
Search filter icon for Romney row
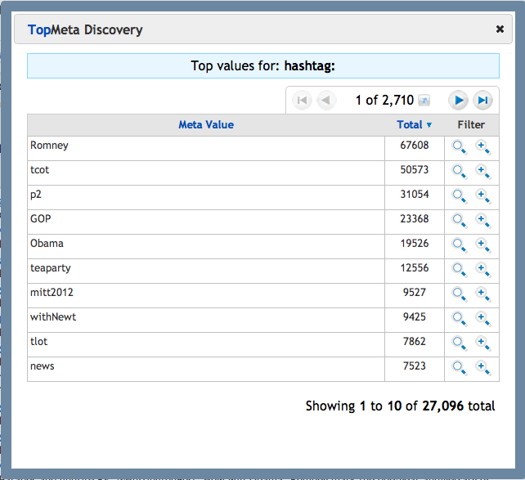[x=460, y=147]
